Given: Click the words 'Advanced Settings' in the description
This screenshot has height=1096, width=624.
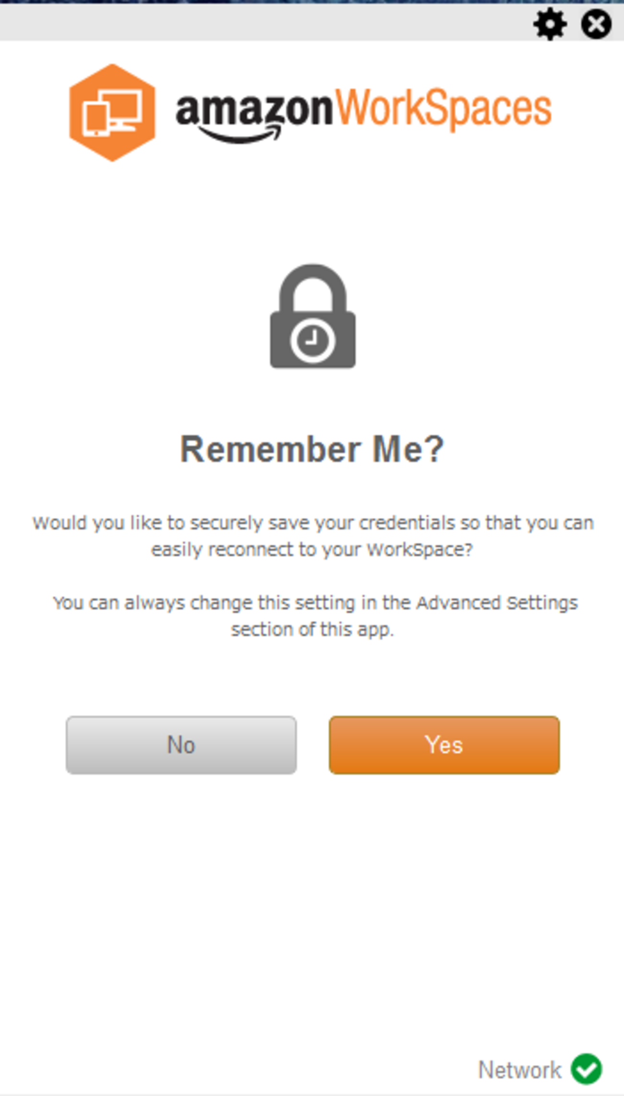Looking at the screenshot, I should pyautogui.click(x=497, y=603).
